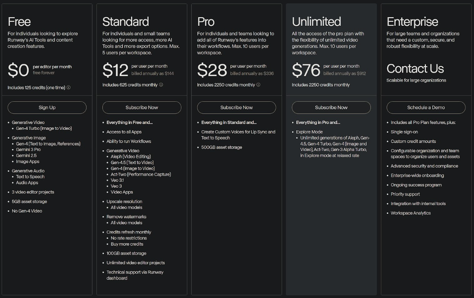Click the Unlimited plan heading
Viewport: 474px width, 298px height.
click(316, 22)
